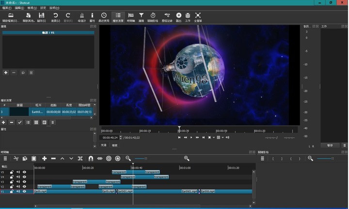Open the jobs panel menu button
The width and height of the screenshot is (349, 209).
coord(345,145)
